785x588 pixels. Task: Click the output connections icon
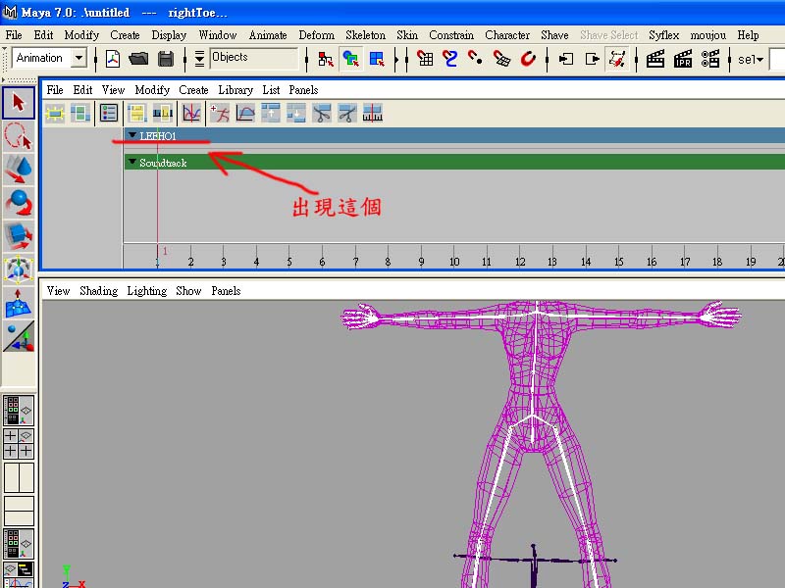(592, 59)
